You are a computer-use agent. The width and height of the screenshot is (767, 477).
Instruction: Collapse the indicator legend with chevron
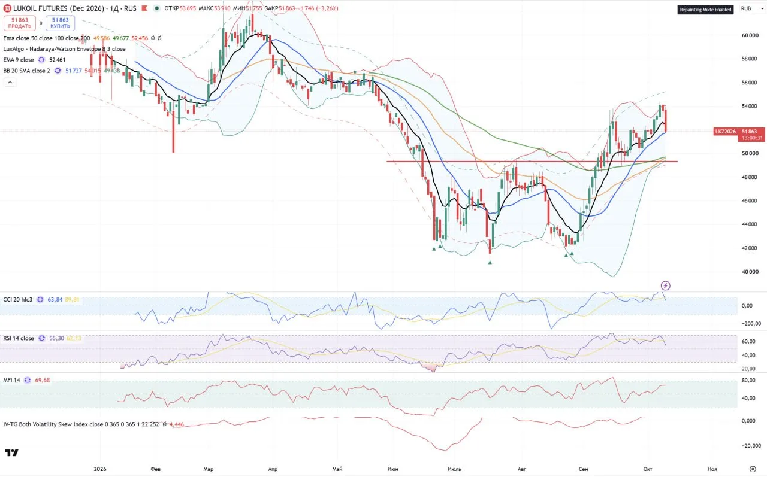point(10,82)
